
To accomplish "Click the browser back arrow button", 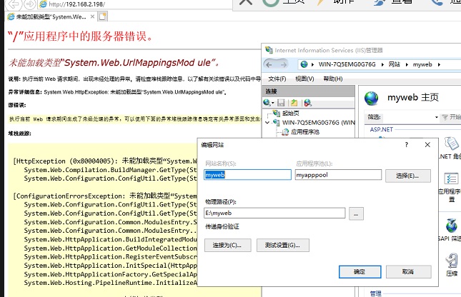I will [12, 4].
